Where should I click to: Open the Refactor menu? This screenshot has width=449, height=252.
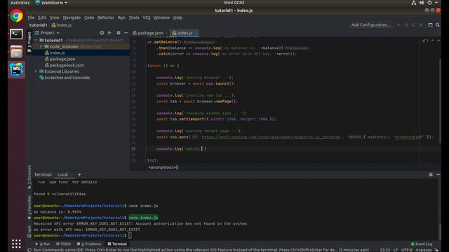(x=106, y=17)
